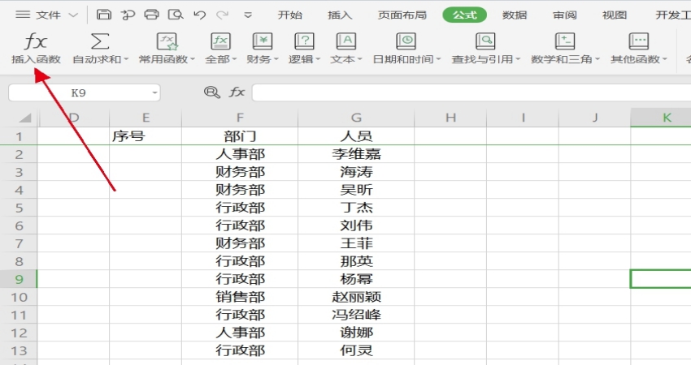Open the Lookup and Reference (查找与引用) functions
Screen dimensions: 691x365
(x=485, y=41)
